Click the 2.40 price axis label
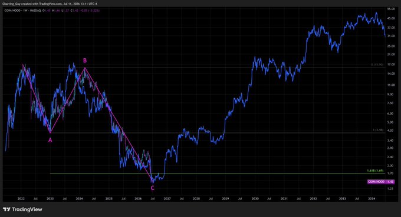This screenshot has width=401, height=217. click(x=390, y=157)
